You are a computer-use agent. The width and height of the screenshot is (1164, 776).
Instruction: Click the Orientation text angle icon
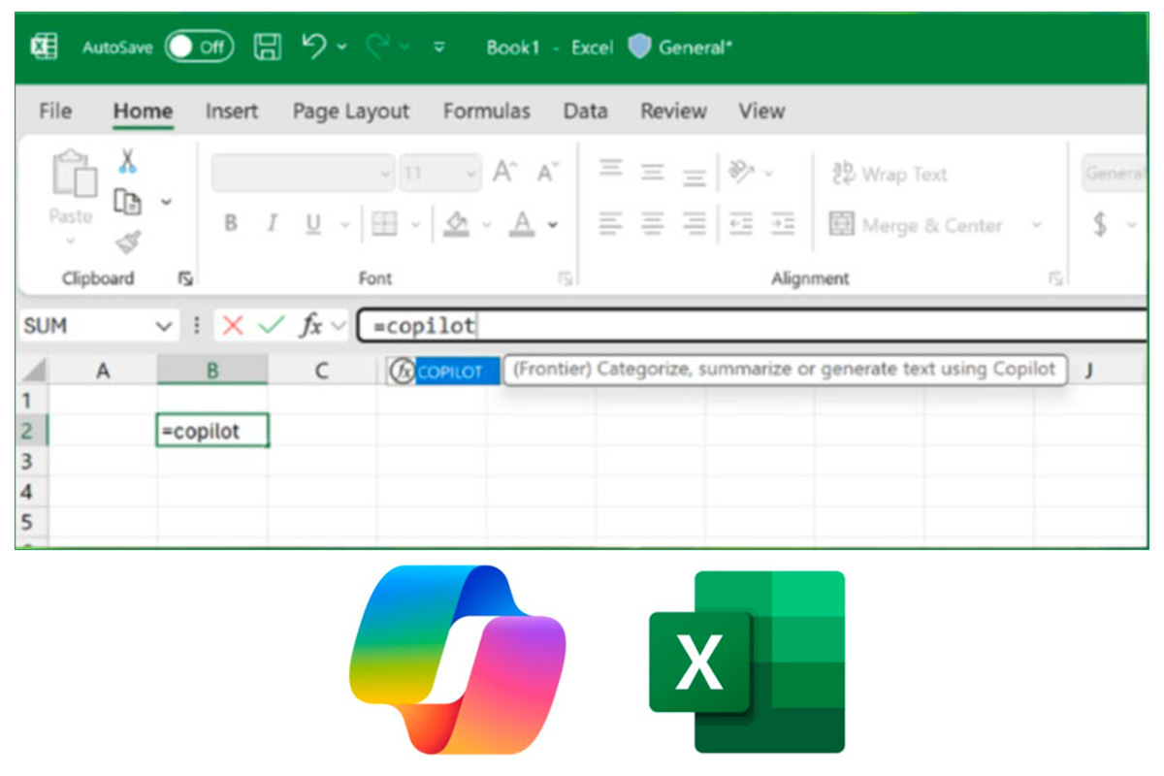[742, 172]
